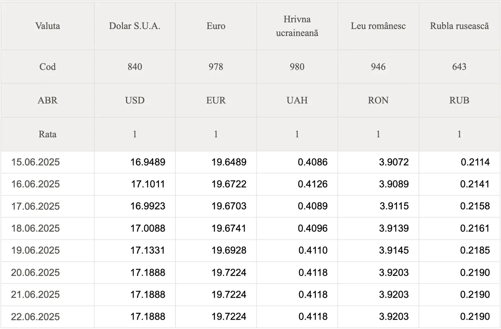Click the UAH abbreviation cell
501x329 pixels.
point(297,100)
